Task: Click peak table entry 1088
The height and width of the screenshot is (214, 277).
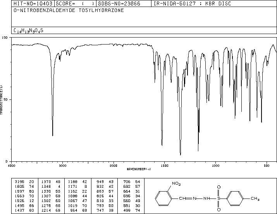Action: coord(72,196)
